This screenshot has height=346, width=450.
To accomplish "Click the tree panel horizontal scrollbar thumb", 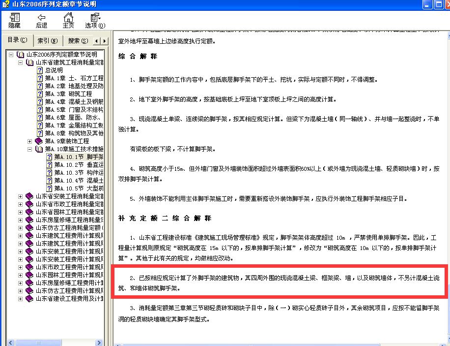I will click(x=38, y=343).
